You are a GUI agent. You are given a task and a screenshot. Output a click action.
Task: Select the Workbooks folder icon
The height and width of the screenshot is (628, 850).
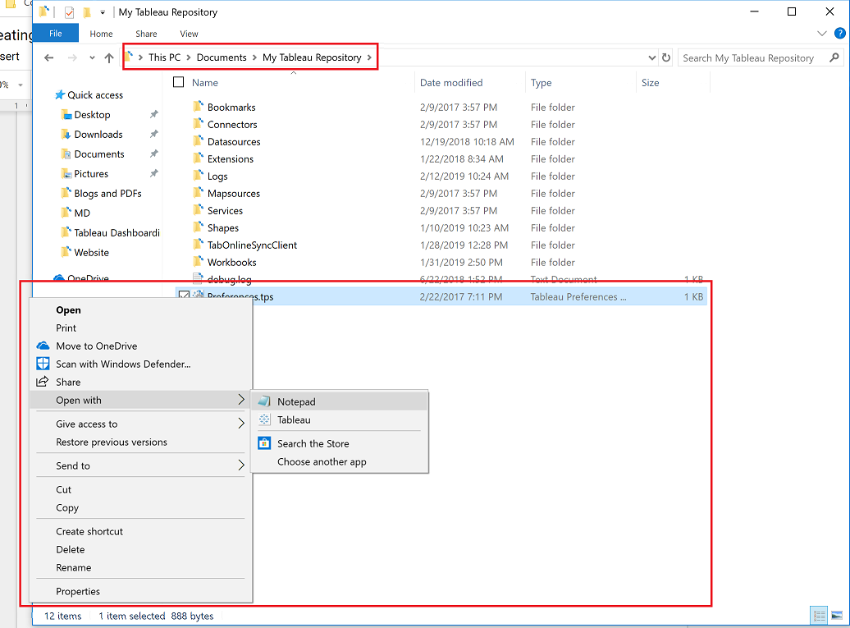199,261
